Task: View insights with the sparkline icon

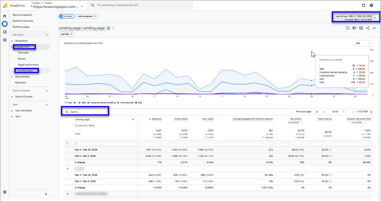Action: coord(374,28)
